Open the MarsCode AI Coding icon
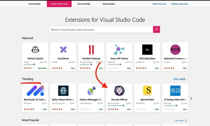Image resolution: width=210 pixels, height=126 pixels. pos(35,91)
